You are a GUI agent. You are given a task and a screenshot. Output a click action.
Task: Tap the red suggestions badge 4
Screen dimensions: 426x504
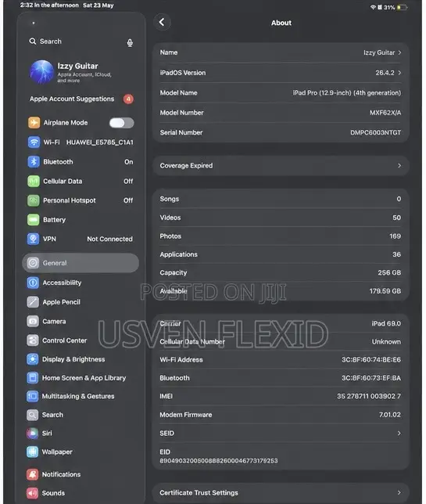[128, 99]
